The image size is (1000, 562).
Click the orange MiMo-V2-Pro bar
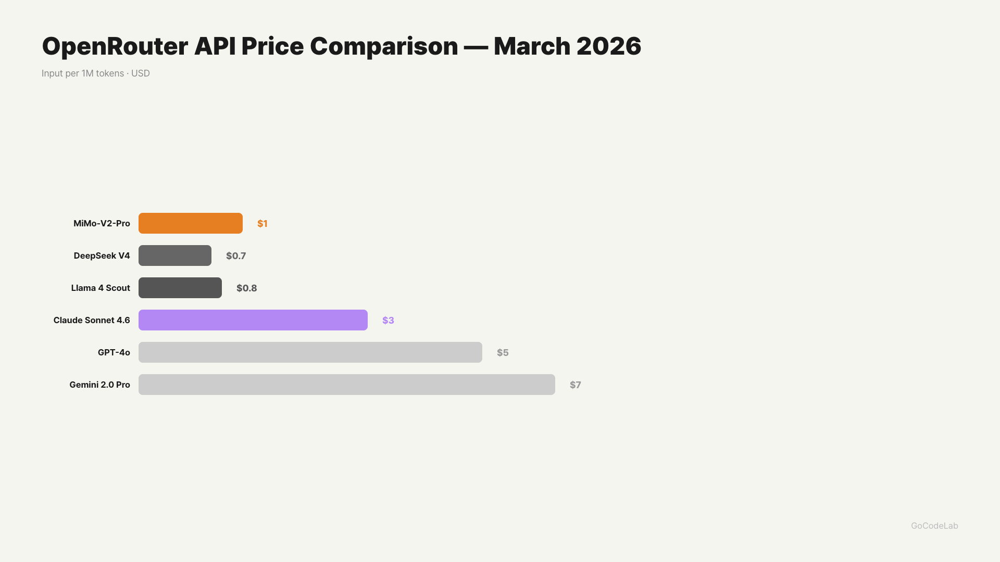[190, 223]
